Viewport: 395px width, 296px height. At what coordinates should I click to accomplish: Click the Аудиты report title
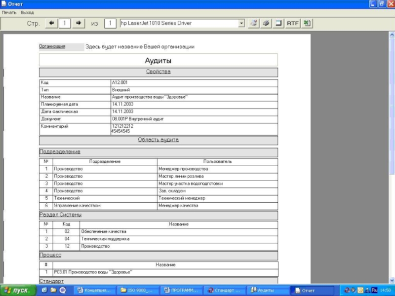[x=158, y=60]
